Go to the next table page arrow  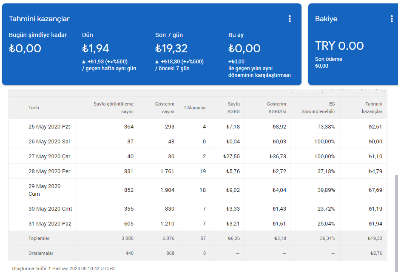[x=377, y=90]
